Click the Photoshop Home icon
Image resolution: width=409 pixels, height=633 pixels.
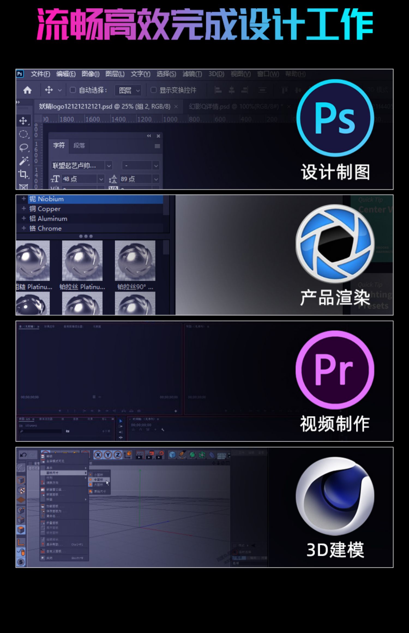[27, 90]
